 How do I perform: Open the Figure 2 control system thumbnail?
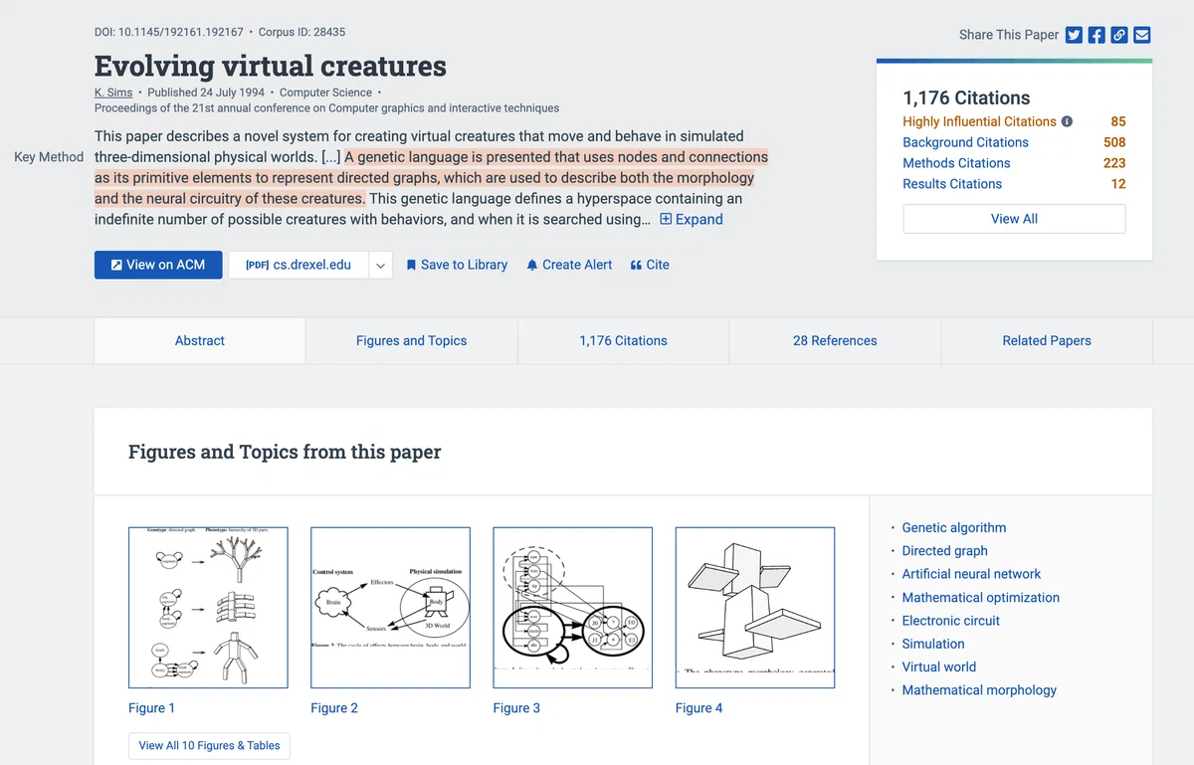coord(390,607)
